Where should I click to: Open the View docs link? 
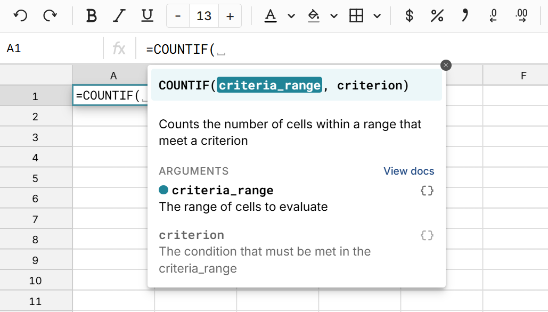point(408,171)
